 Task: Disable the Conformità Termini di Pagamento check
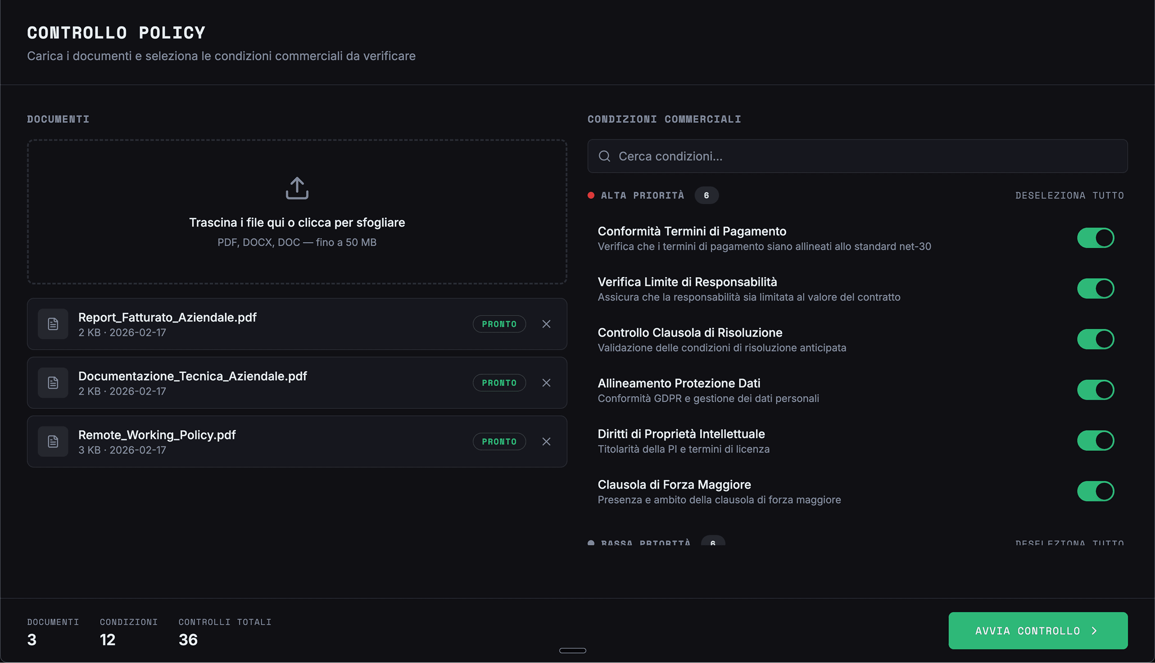(x=1096, y=237)
